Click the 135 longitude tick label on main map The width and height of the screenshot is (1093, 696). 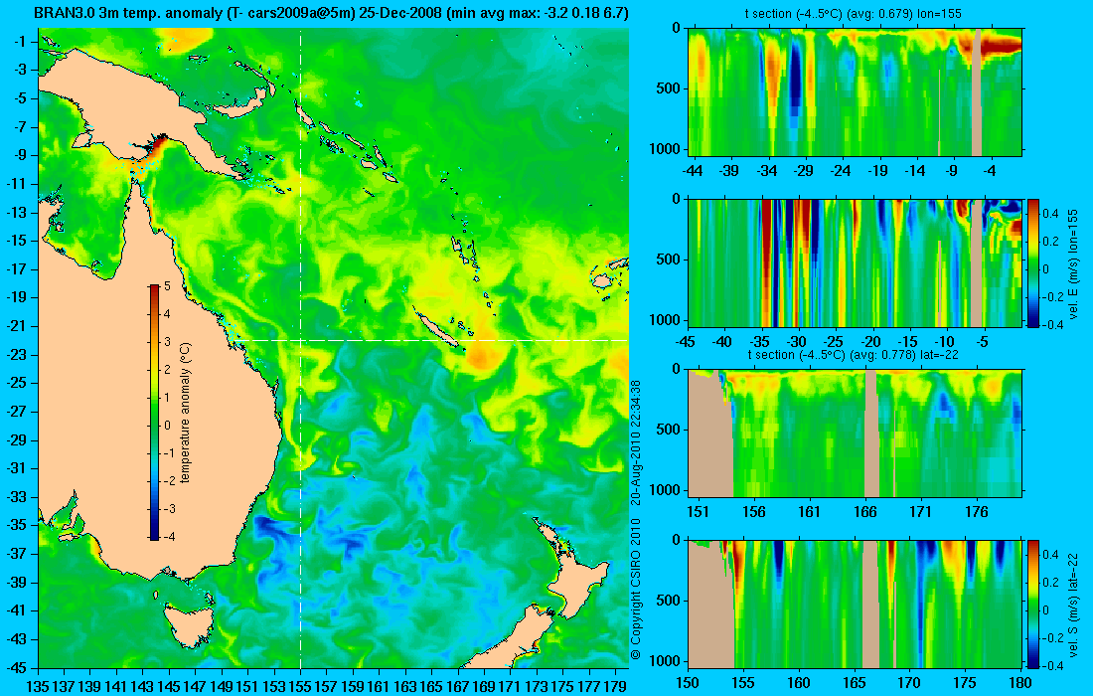click(x=38, y=688)
